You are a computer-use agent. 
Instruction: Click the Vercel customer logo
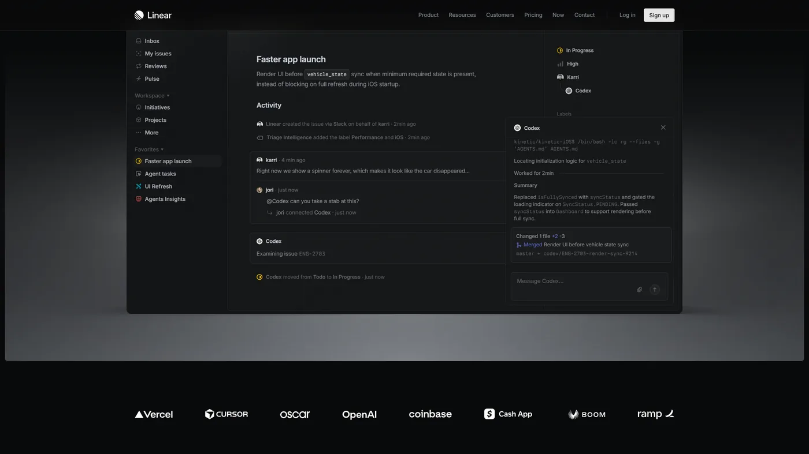pyautogui.click(x=154, y=414)
